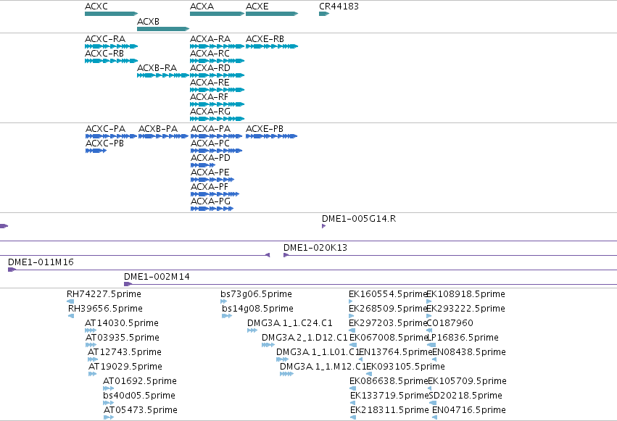
Task: Select EST LP16836.5prime
Action: click(x=431, y=345)
